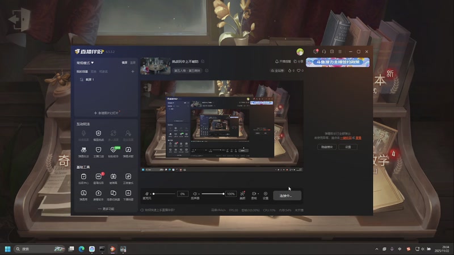Viewport: 454px width, 255px height.
Task: Click the 连接中... start stream button
Action: tap(287, 195)
